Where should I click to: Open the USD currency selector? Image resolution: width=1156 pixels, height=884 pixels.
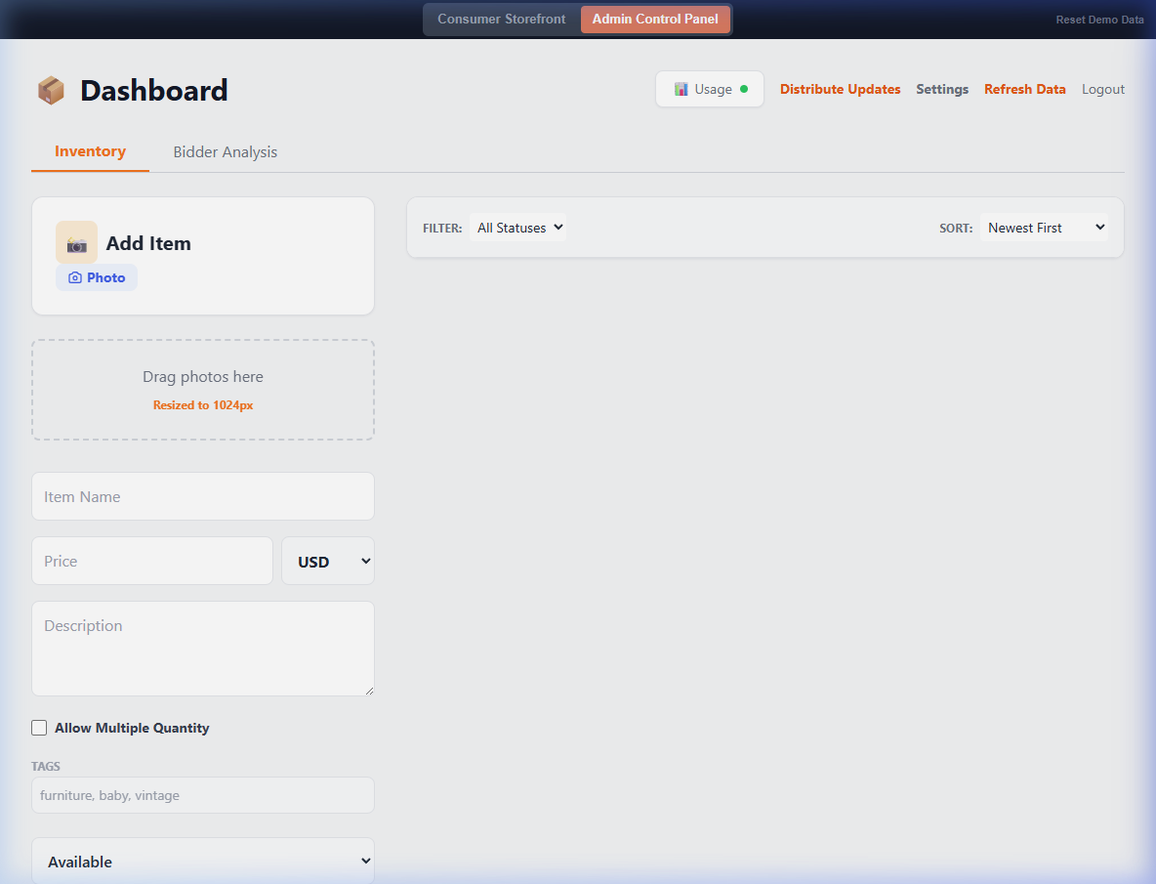[327, 561]
